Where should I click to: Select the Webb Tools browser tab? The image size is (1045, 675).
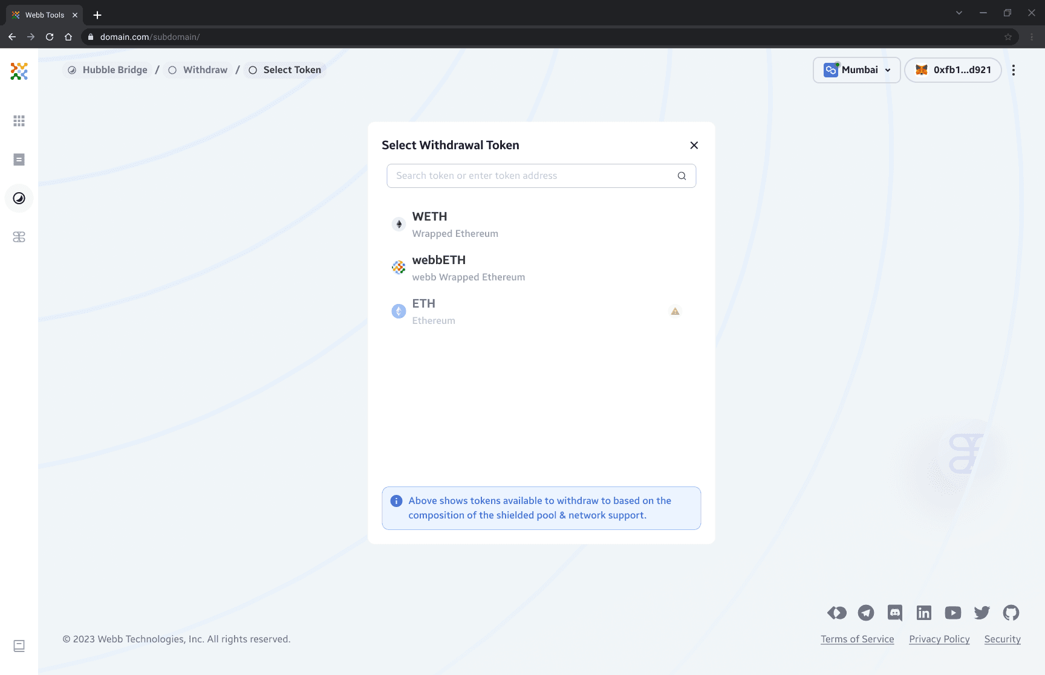click(44, 15)
